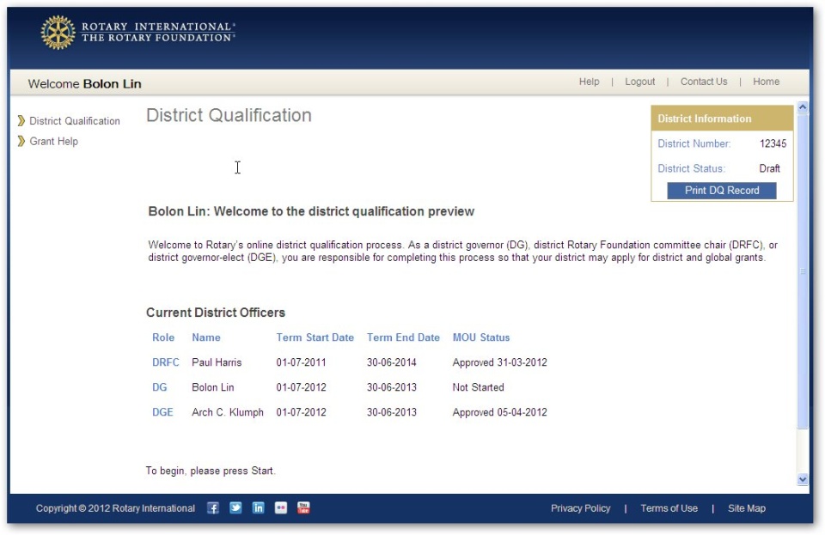Viewport: 825px width, 535px height.
Task: Open the Flickr icon in footer
Action: pos(280,508)
